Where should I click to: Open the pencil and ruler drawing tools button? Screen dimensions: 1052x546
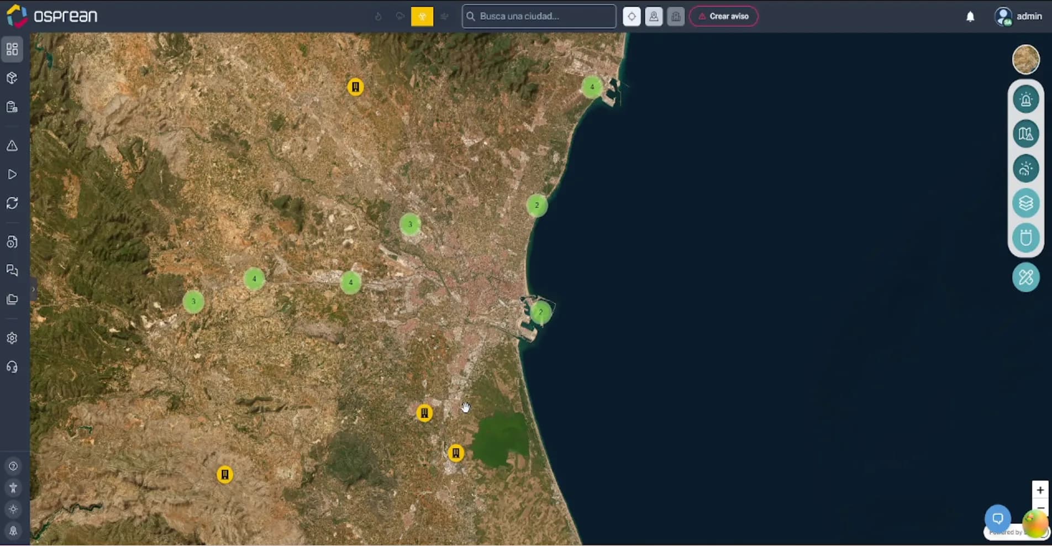point(1026,277)
